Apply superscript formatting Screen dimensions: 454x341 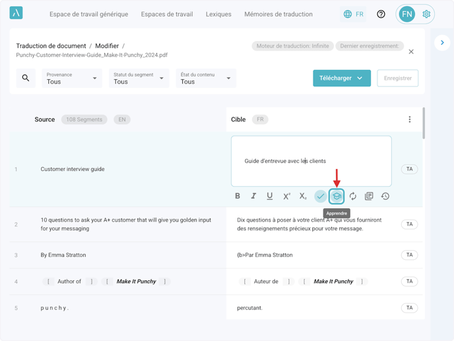[x=286, y=196]
